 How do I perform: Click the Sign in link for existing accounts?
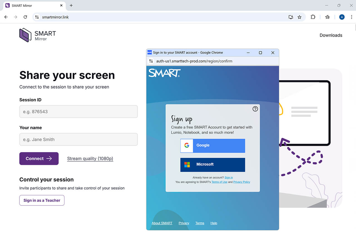point(229,177)
